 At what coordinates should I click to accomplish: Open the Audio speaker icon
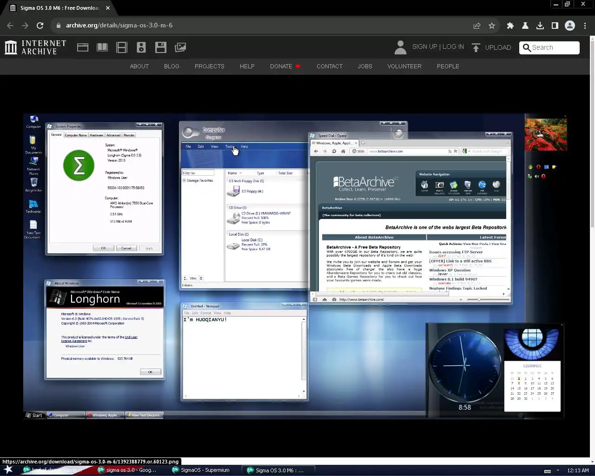(141, 47)
